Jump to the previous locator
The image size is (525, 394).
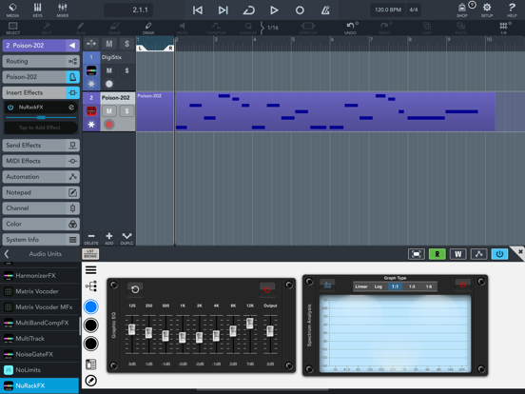(x=198, y=10)
